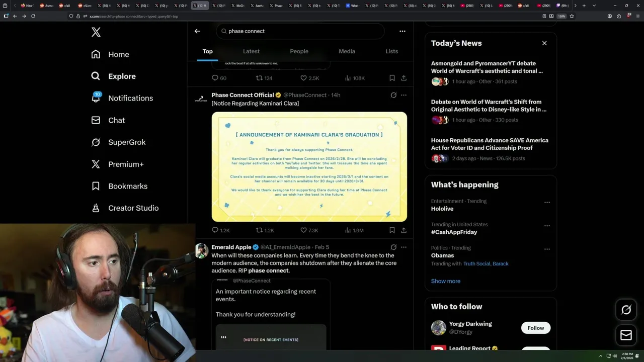
Task: Open Bookmarks from the sidebar
Action: pyautogui.click(x=119, y=186)
